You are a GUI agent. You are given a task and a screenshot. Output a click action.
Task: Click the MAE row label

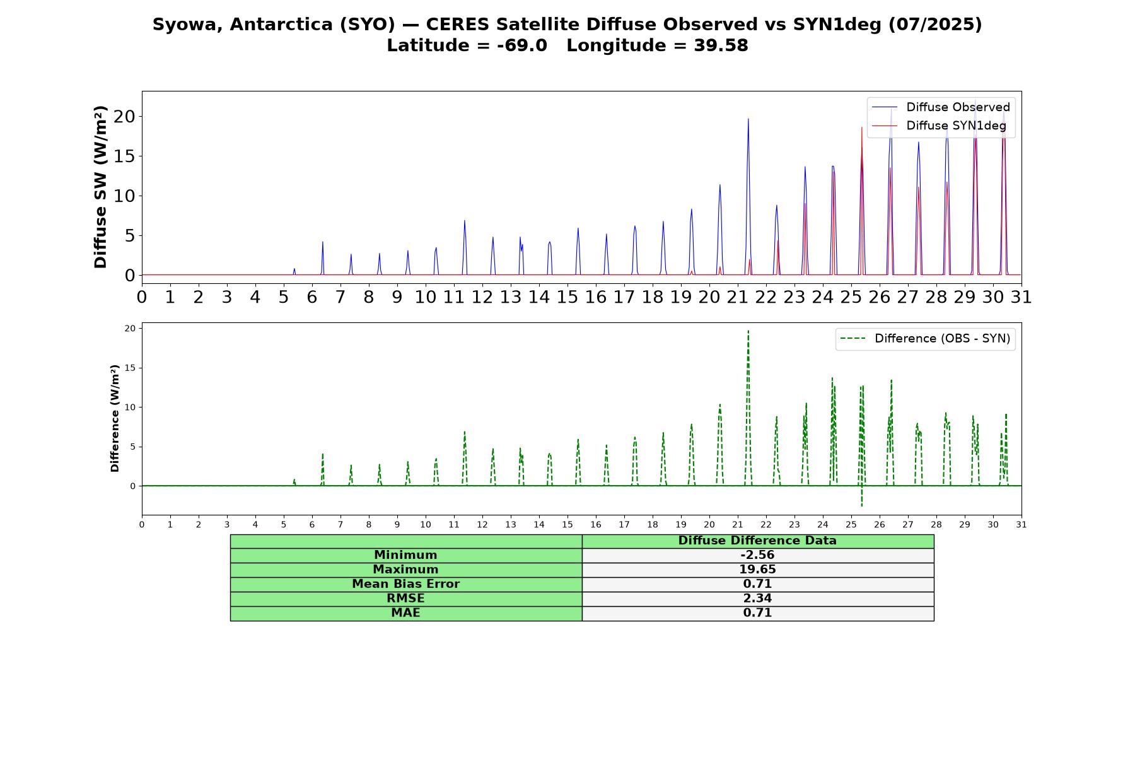pyautogui.click(x=406, y=613)
